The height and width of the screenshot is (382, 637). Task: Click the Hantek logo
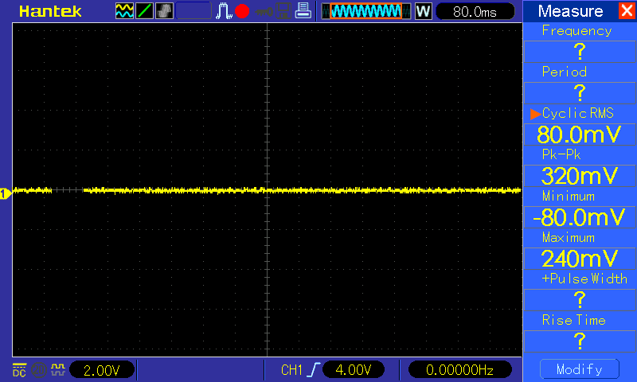point(50,11)
